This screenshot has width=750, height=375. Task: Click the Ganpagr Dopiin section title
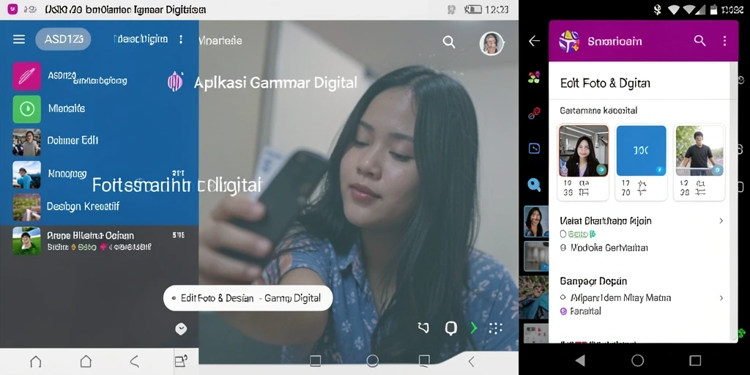tap(593, 281)
